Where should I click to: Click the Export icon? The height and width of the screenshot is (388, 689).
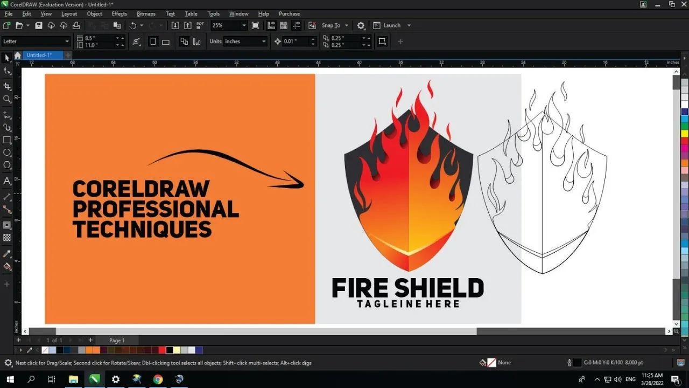(x=187, y=25)
